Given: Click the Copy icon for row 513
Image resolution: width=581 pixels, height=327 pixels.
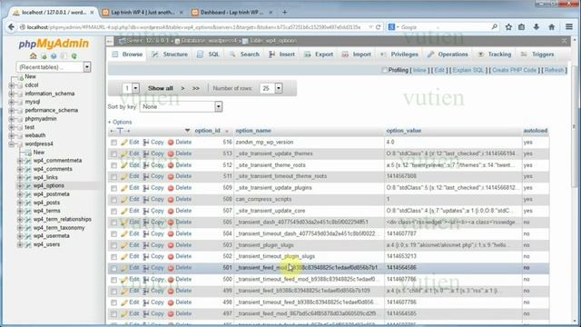Looking at the screenshot, I should pos(146,154).
